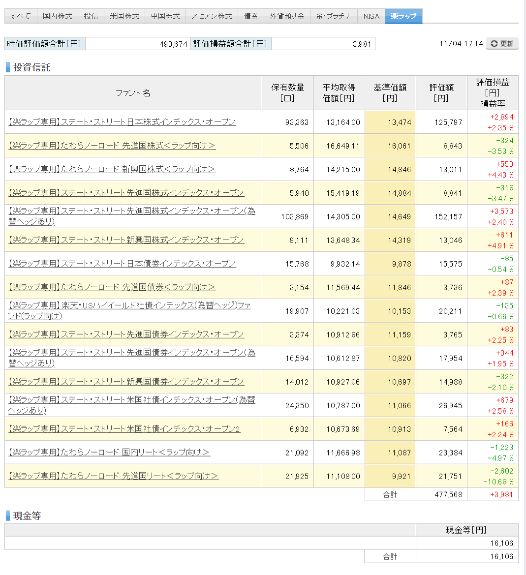The width and height of the screenshot is (526, 575).
Task: Go to the 米国株式 tab
Action: (x=124, y=16)
